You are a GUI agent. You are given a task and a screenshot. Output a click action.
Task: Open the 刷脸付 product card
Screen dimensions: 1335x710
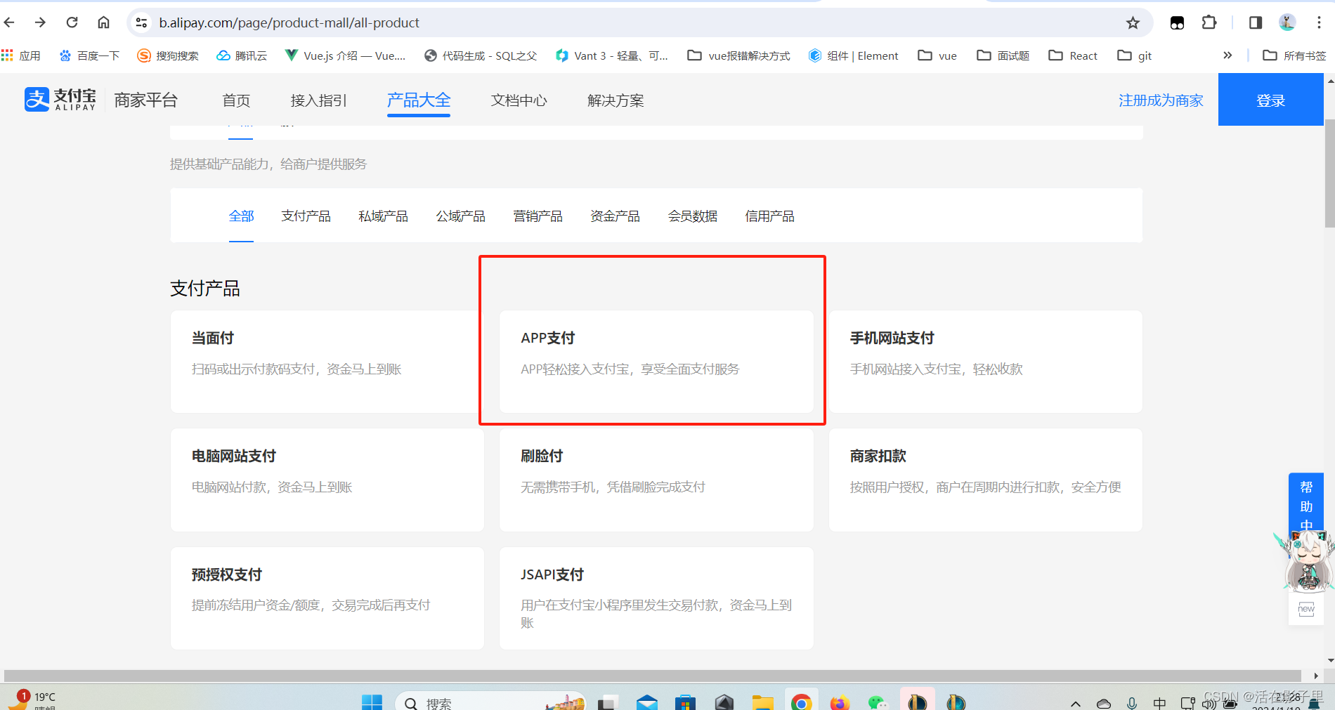coord(656,480)
